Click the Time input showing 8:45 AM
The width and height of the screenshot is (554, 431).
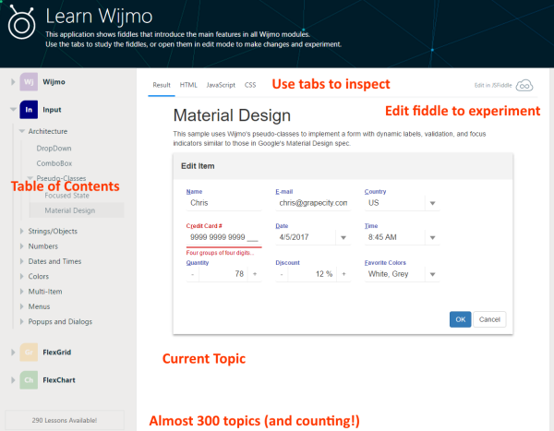[x=394, y=237]
